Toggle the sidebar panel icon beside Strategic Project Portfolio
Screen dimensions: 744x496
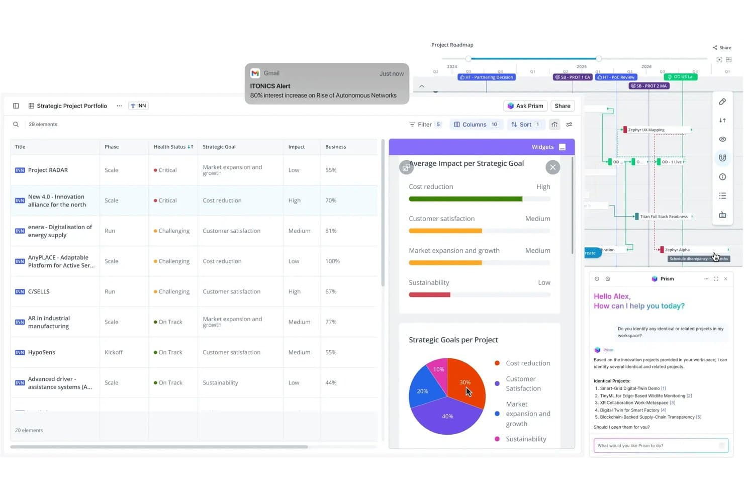click(x=16, y=106)
